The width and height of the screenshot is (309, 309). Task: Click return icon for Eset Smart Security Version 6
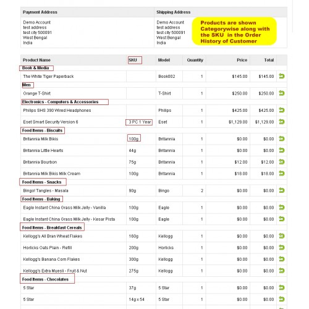(282, 122)
